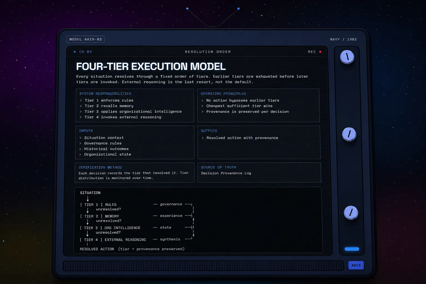
Task: Click the 'synthesis' diagram label
Action: pyautogui.click(x=170, y=239)
